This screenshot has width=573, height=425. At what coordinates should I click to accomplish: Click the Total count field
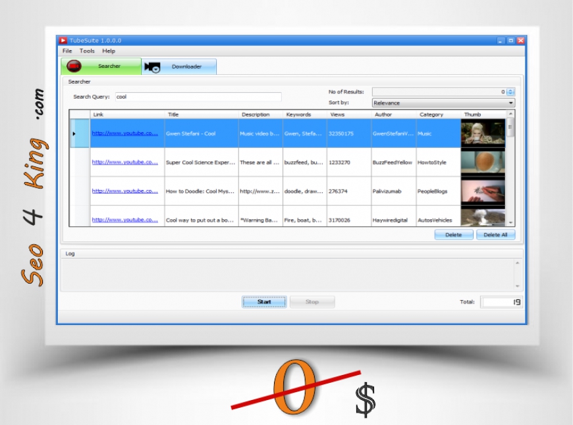pos(501,302)
